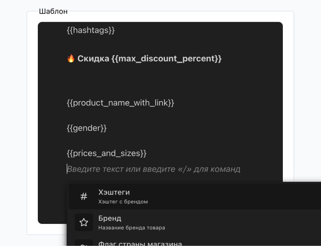The width and height of the screenshot is (321, 246).
Task: Click the «Введите текст» input line
Action: pos(153,169)
